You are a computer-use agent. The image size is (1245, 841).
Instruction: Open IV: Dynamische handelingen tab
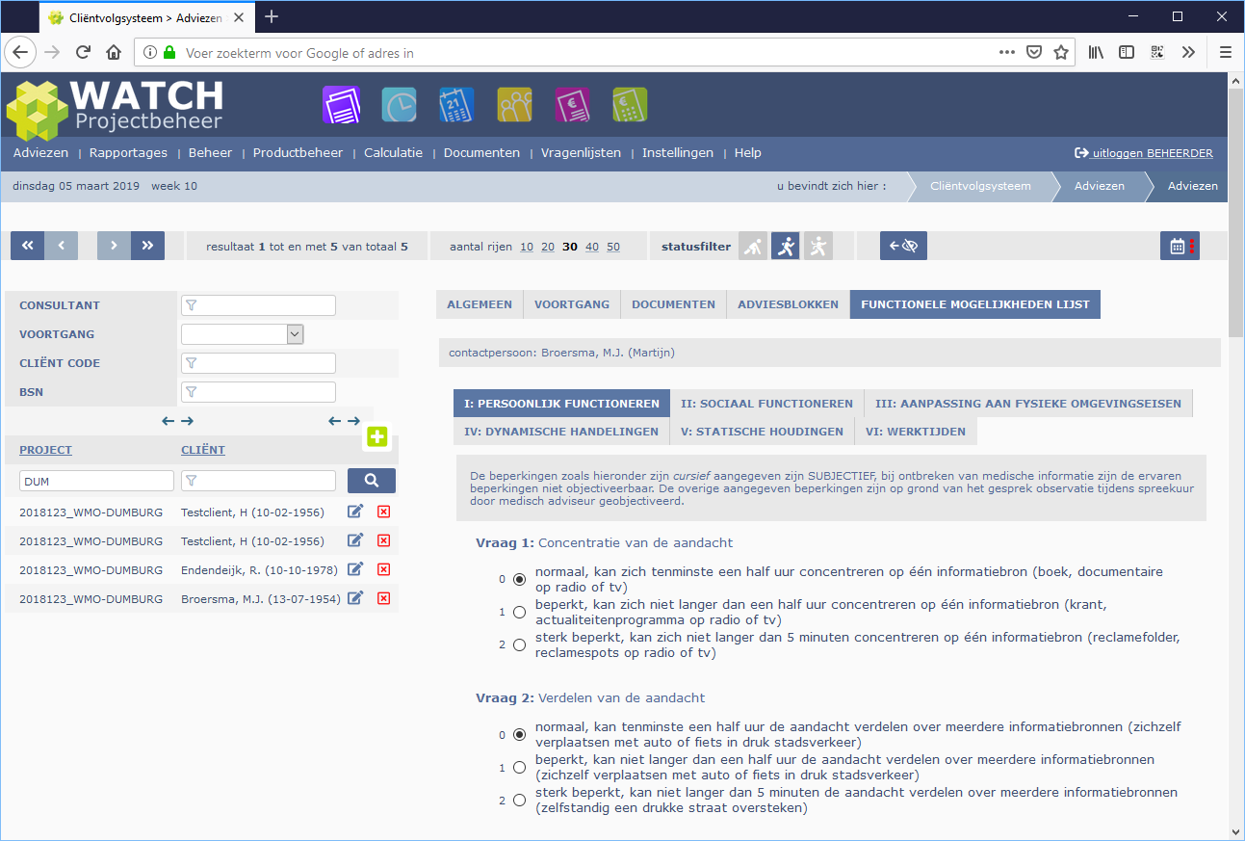point(561,432)
